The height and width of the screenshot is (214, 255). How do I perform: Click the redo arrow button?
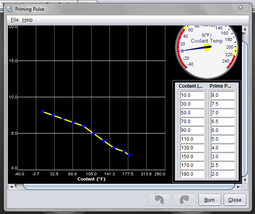[184, 200]
